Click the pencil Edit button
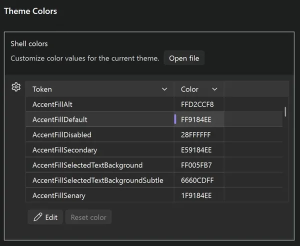300x246 pixels. pos(45,217)
